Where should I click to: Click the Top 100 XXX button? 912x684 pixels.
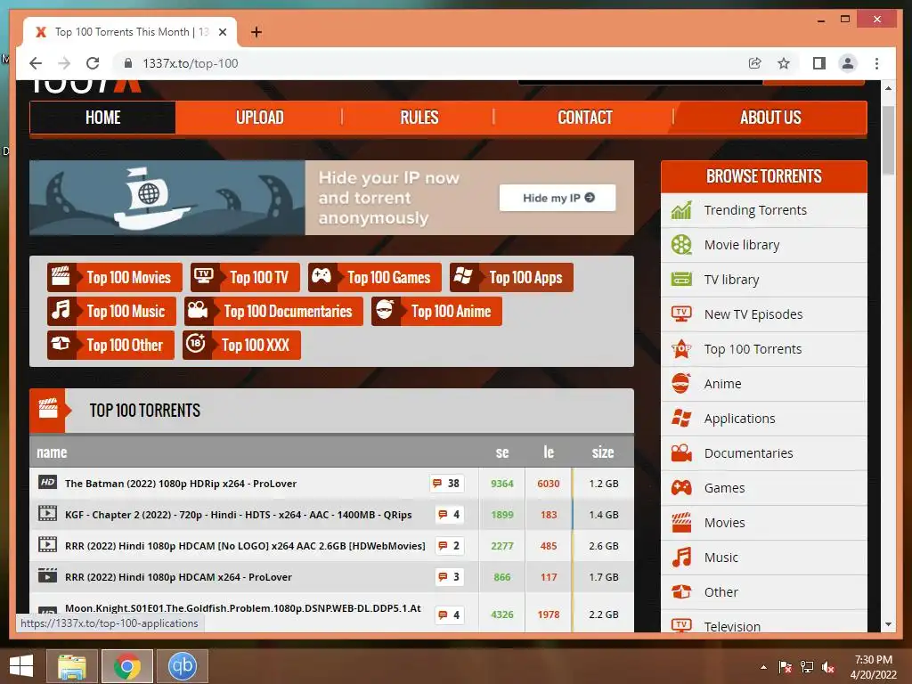click(241, 345)
